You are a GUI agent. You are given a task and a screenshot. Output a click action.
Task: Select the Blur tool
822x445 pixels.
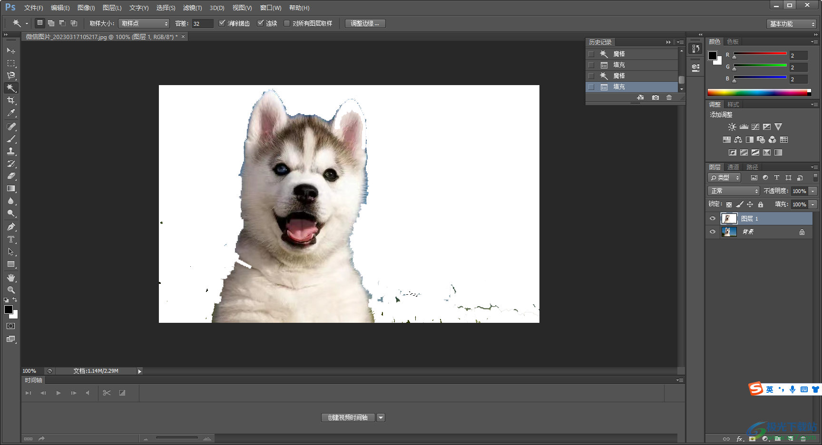click(11, 201)
